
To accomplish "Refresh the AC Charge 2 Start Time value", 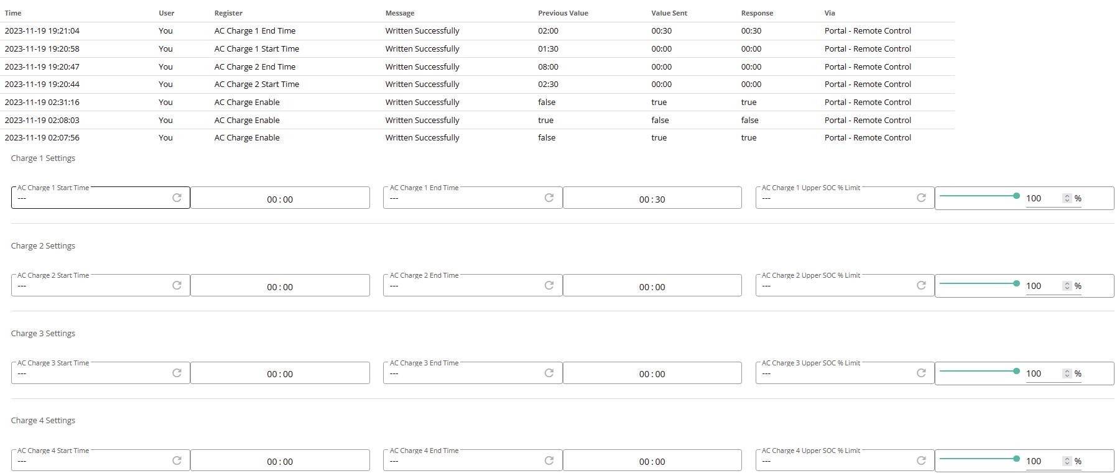I will pyautogui.click(x=177, y=285).
